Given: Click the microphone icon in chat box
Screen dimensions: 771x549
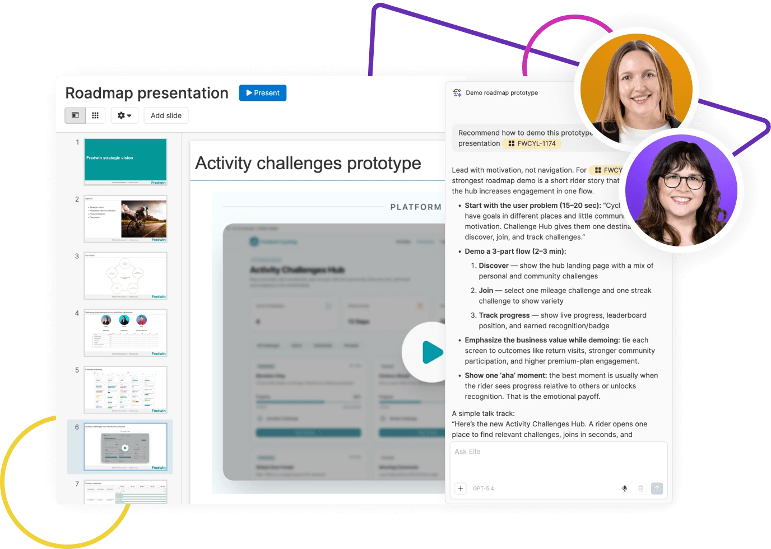Looking at the screenshot, I should click(x=625, y=488).
